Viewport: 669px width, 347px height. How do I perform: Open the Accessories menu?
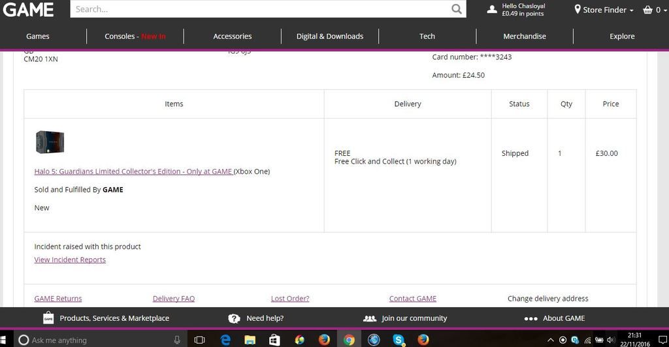(233, 36)
